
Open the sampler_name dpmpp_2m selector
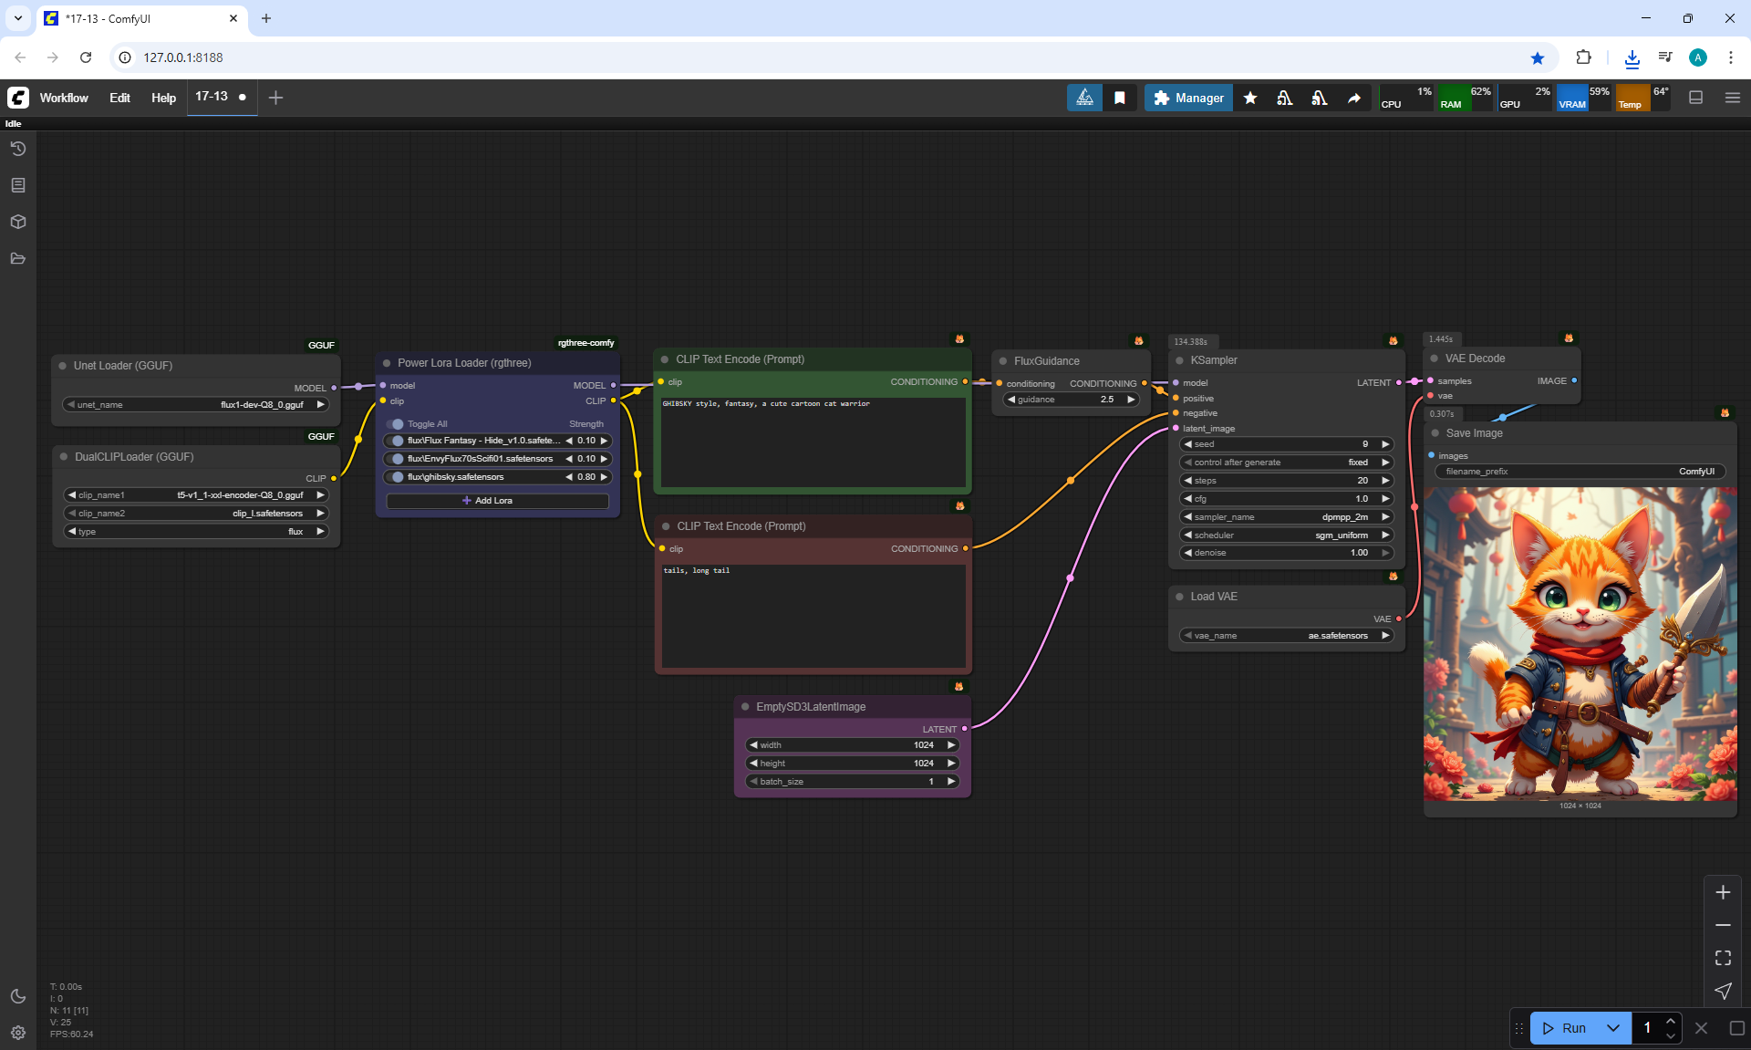tap(1286, 517)
